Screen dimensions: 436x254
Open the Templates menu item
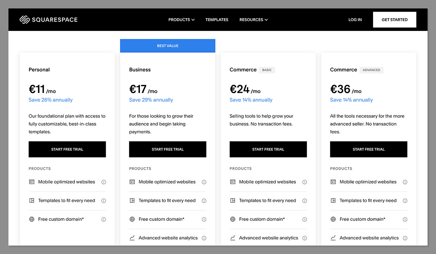(x=217, y=20)
